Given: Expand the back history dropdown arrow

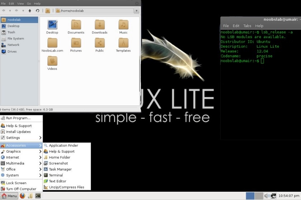Looking at the screenshot, I should pyautogui.click(x=10, y=11).
